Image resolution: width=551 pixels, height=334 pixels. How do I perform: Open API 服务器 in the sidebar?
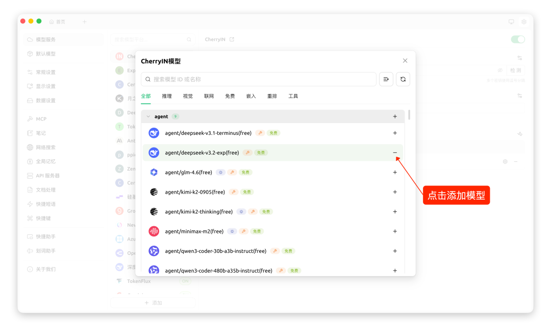pos(63,176)
